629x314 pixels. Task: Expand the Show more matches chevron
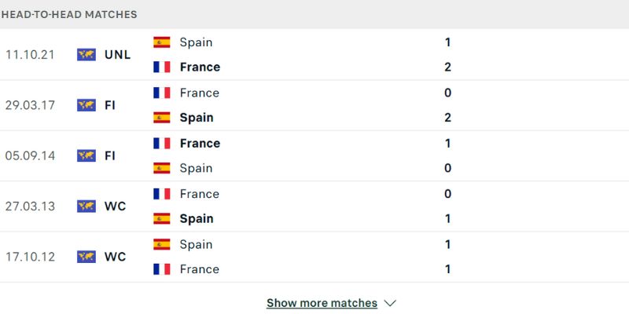pos(391,303)
